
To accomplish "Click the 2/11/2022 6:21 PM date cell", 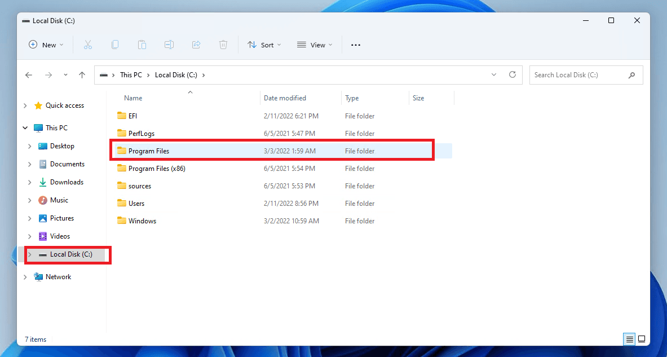I will coord(291,116).
